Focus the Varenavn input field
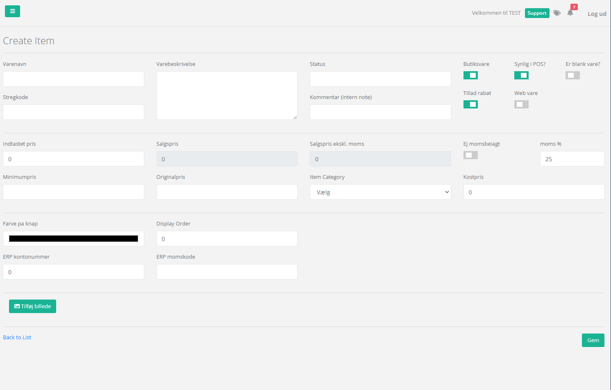611x390 pixels. [73, 79]
